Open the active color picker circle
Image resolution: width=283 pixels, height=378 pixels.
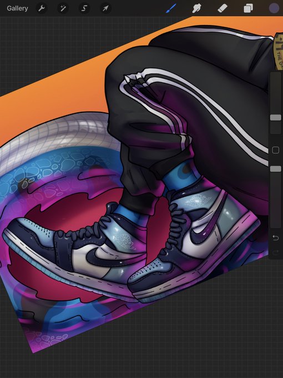tap(274, 8)
